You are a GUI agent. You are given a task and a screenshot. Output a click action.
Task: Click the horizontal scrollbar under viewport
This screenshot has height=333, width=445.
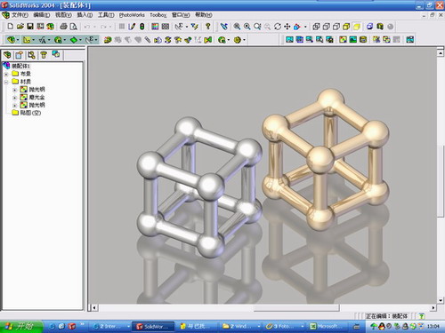(264, 308)
